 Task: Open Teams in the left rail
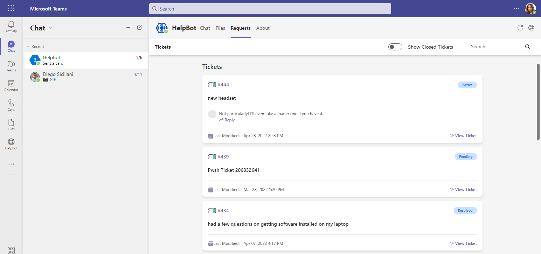pos(11,66)
